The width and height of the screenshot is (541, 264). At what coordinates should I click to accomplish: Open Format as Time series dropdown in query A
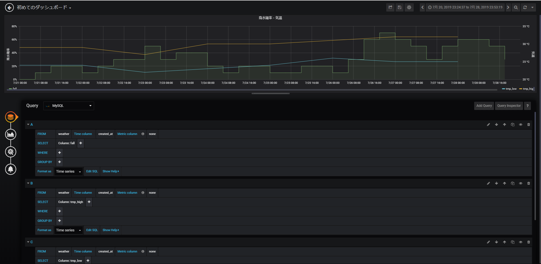pos(68,172)
